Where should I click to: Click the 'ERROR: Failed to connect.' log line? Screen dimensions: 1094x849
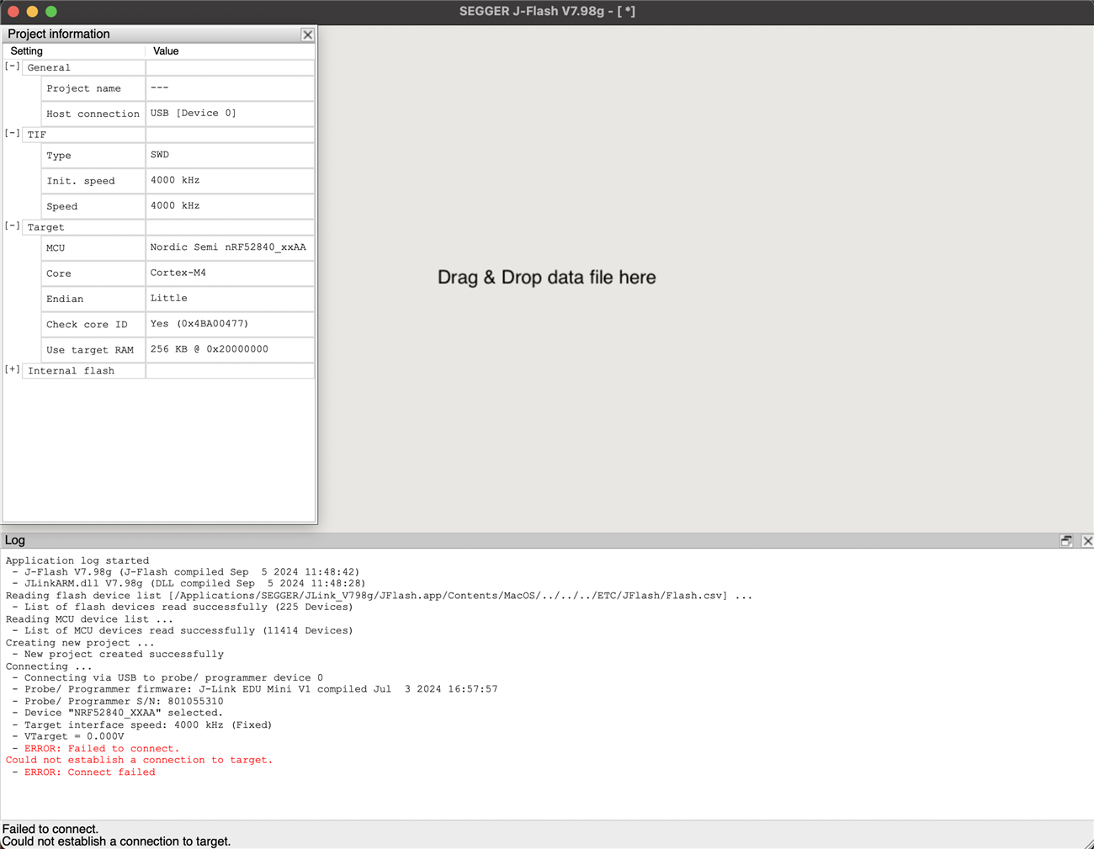pos(102,749)
